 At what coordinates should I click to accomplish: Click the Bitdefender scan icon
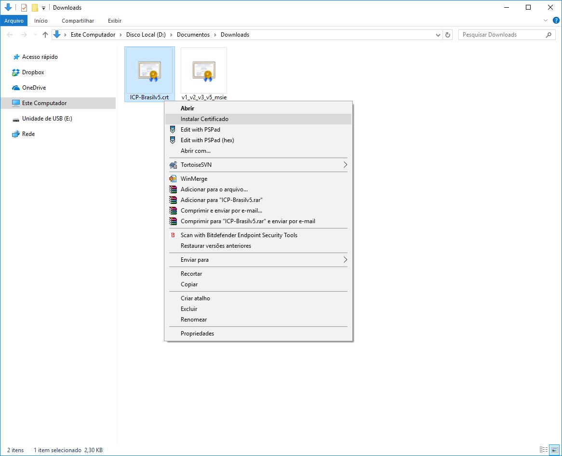173,235
